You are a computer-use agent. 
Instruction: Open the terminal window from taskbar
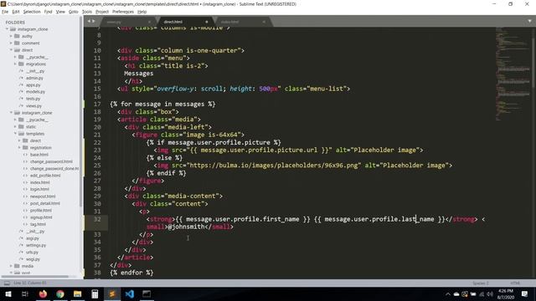(x=147, y=293)
